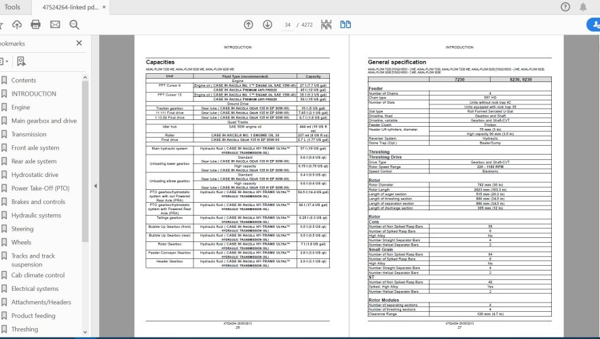Open the Wheels bookmark
600x339 pixels.
[22, 242]
